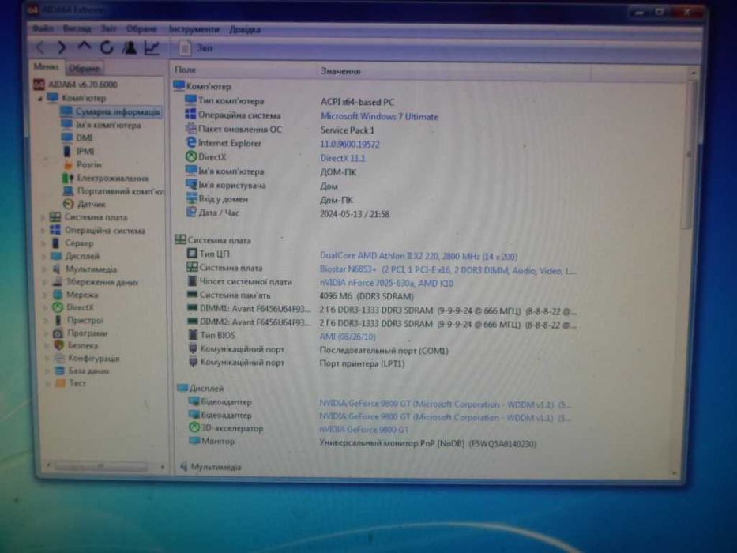Select the База даних tree item
Viewport: 737px width, 553px height.
coord(88,371)
